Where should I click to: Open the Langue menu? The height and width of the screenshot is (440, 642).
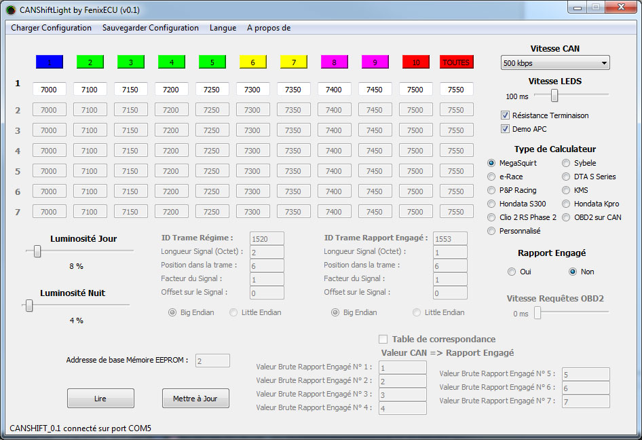223,28
